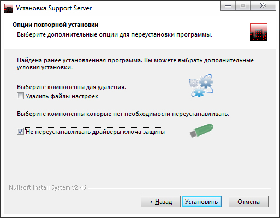Click the disabled maximize button
Screen dimensions: 280x218
tap(243, 6)
